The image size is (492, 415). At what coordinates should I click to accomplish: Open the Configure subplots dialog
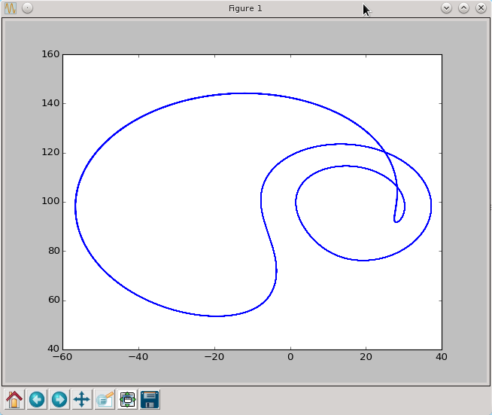click(127, 399)
